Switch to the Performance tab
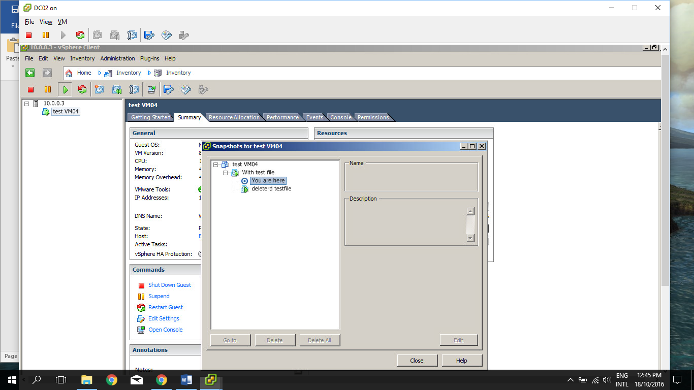The image size is (694, 390). (282, 117)
